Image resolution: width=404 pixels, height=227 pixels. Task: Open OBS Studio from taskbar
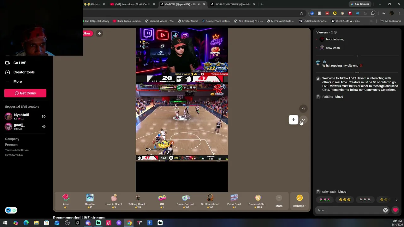(x=67, y=223)
